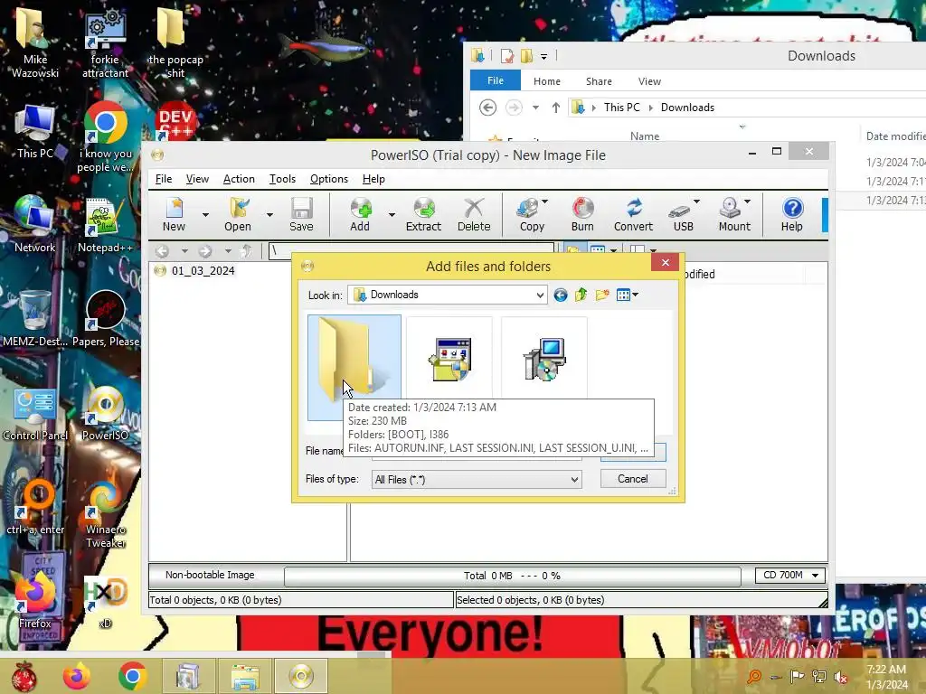This screenshot has width=926, height=694.
Task: Click the view menu icon in Add files dialog
Action: (x=627, y=295)
